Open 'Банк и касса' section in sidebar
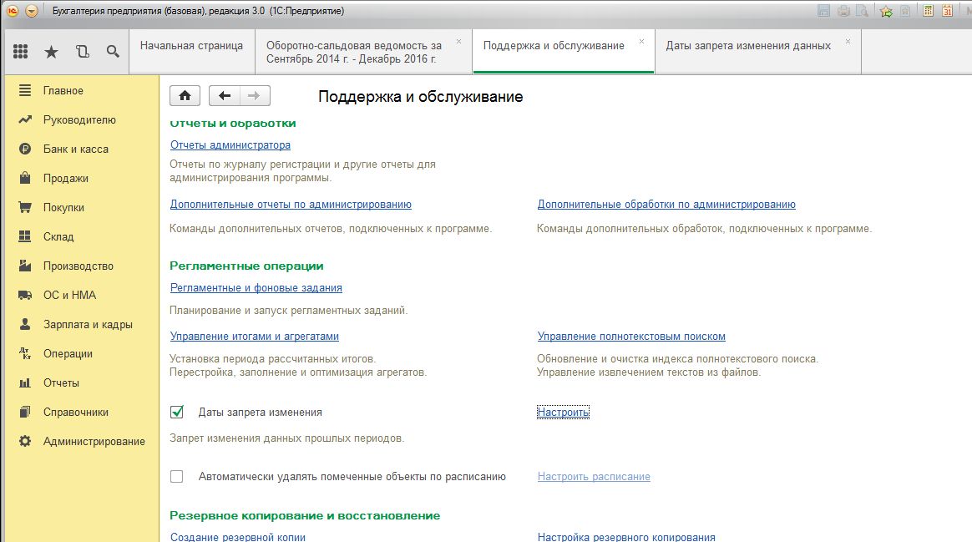Screen dimensions: 972x542 (x=75, y=149)
